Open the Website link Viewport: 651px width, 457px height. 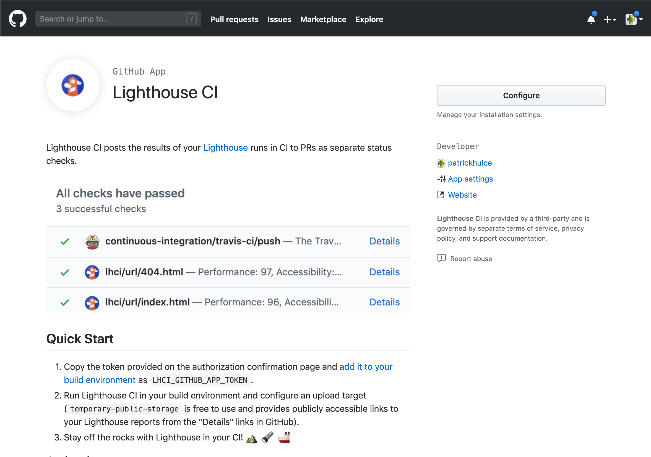click(462, 195)
